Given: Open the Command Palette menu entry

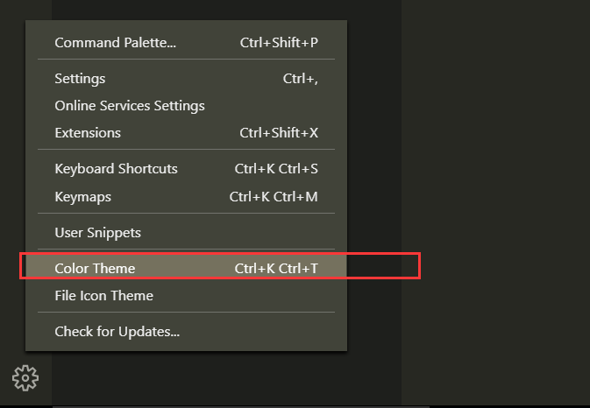Looking at the screenshot, I should click(x=115, y=43).
